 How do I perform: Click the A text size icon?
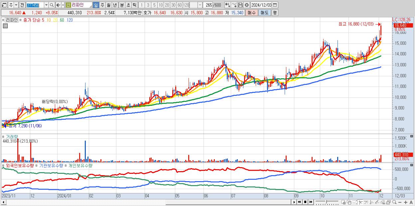point(411,202)
